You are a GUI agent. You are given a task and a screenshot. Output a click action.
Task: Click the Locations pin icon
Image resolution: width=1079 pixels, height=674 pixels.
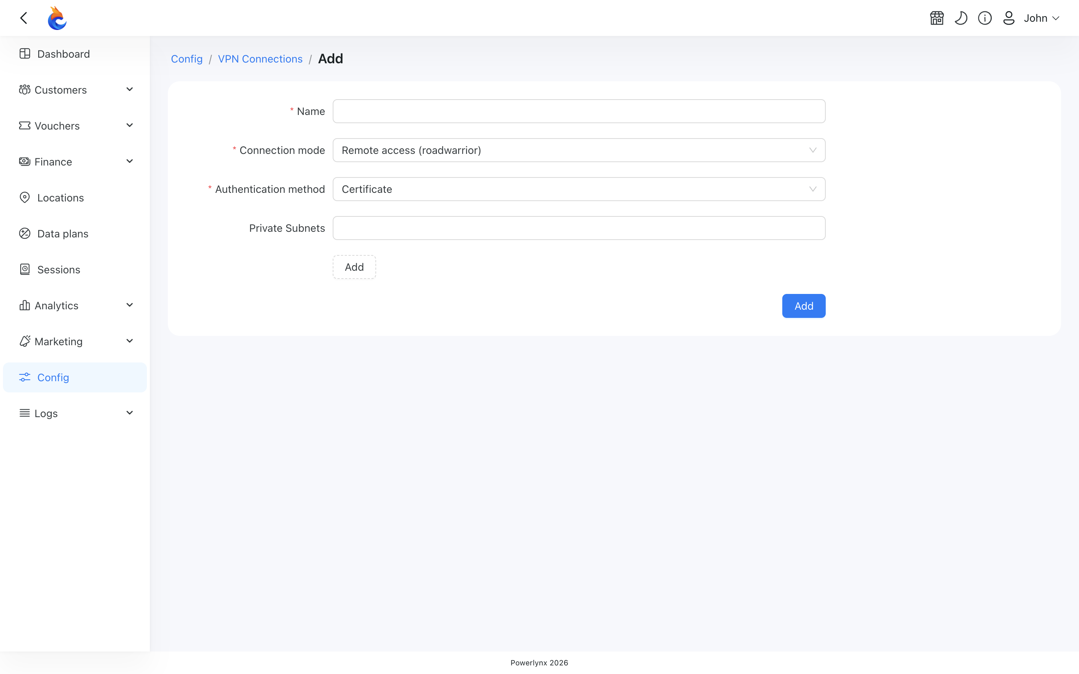tap(25, 197)
